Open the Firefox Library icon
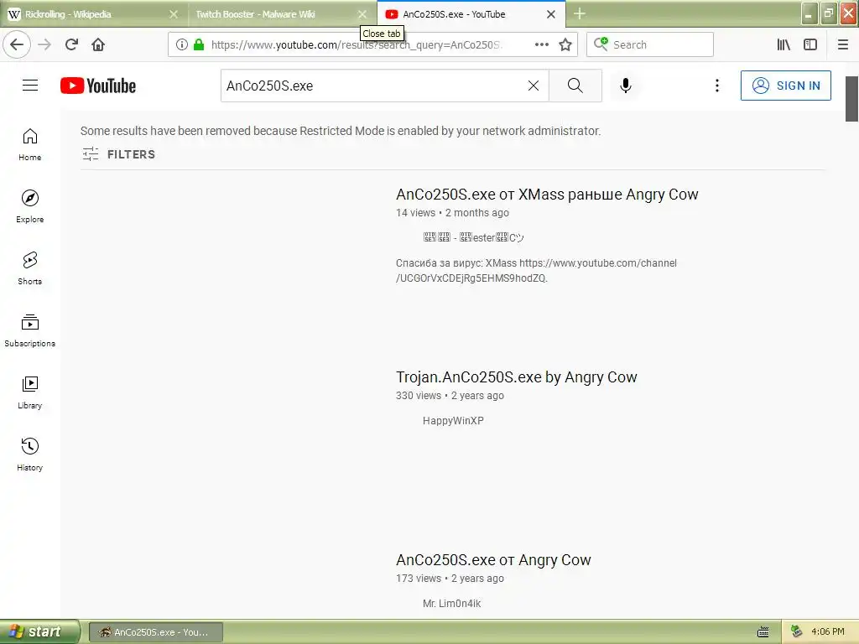The image size is (859, 644). [x=784, y=44]
